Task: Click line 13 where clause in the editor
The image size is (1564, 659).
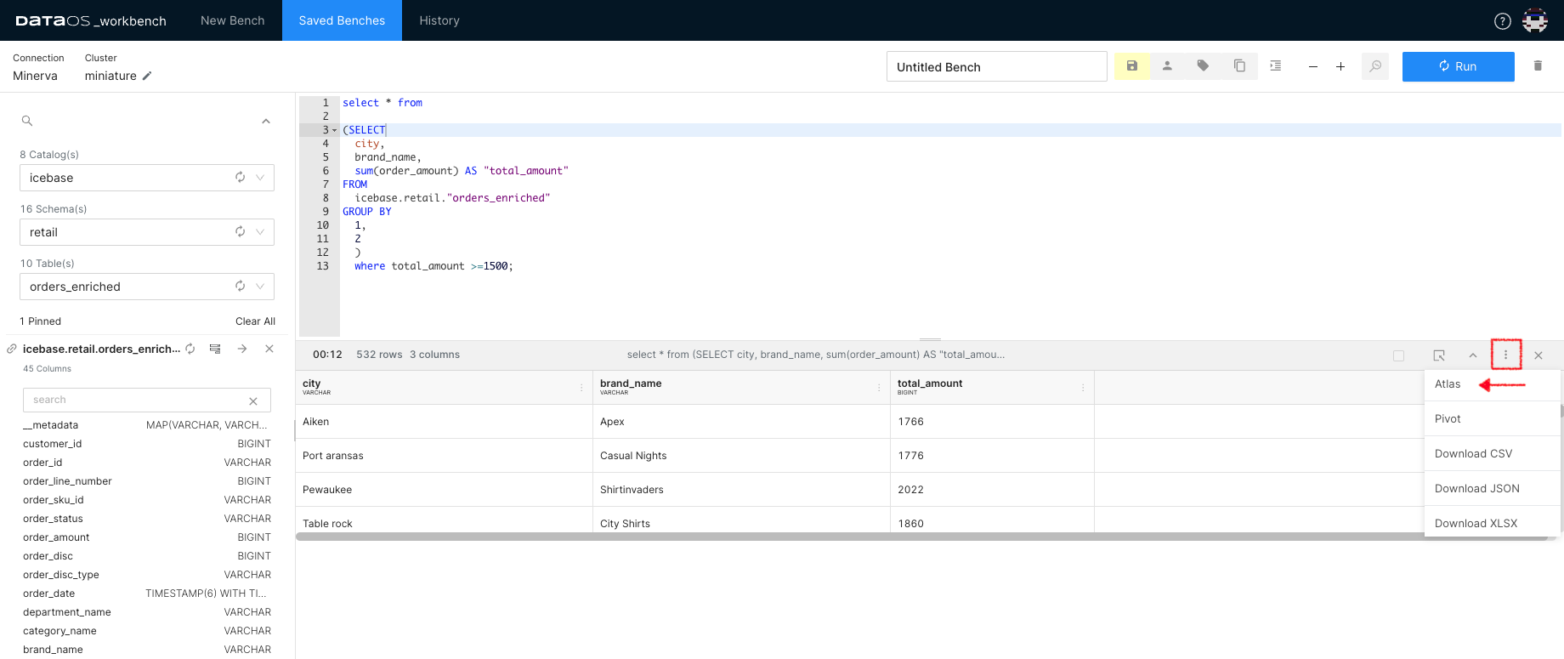Action: click(433, 266)
